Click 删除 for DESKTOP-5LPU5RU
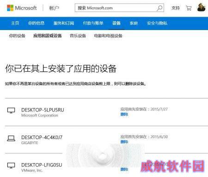Image resolution: width=208 pixels, height=177 pixels. pyautogui.click(x=124, y=114)
